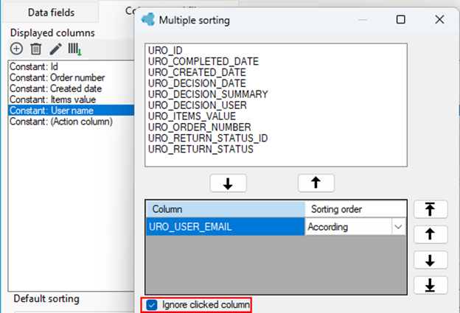Select URO_DECISION_SUMMARY in the field list

[x=208, y=94]
